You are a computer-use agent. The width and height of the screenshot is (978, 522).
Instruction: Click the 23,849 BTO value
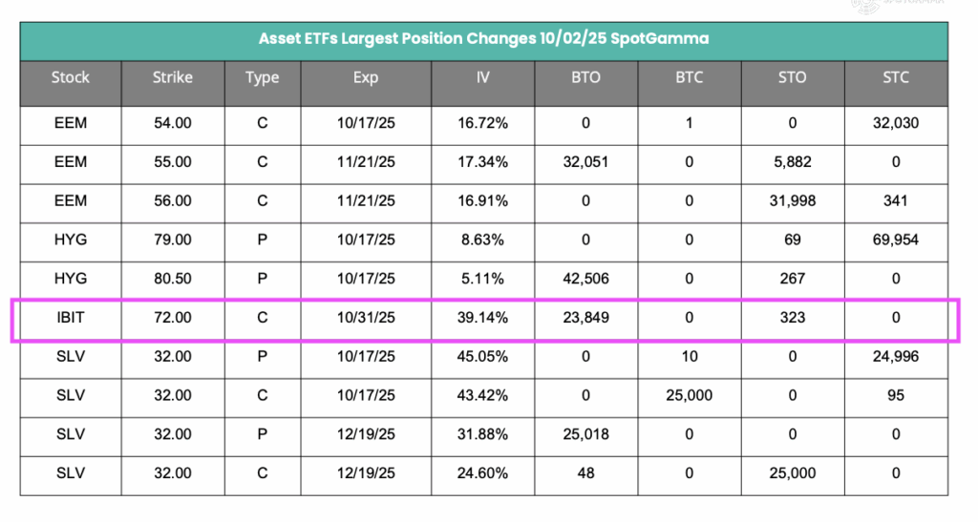pyautogui.click(x=585, y=318)
